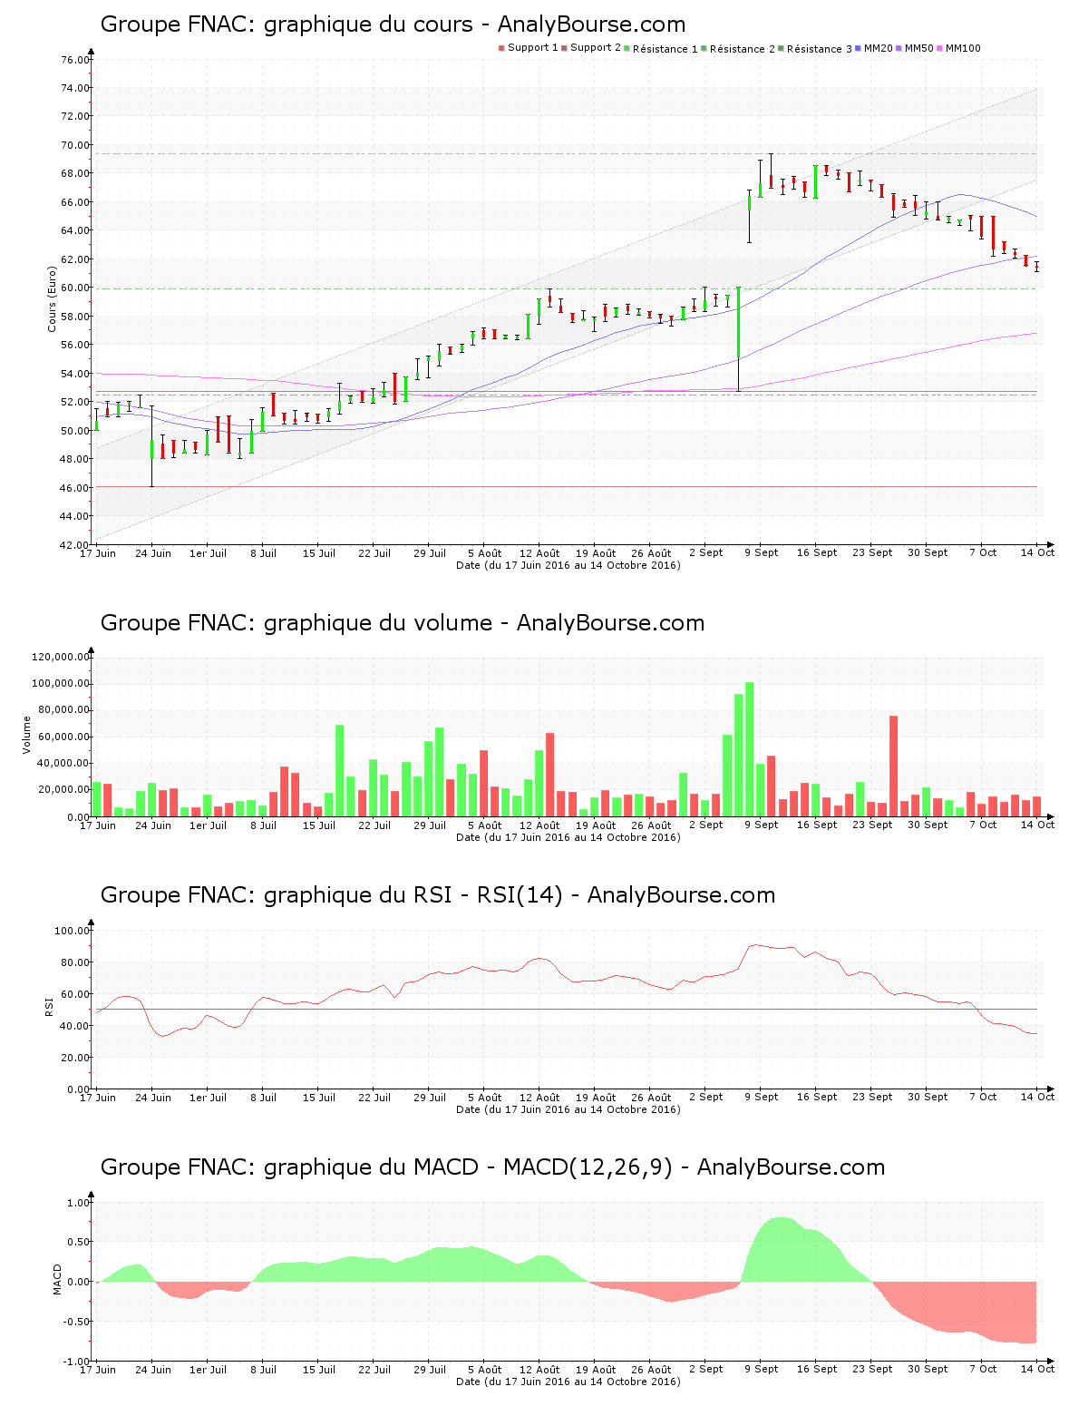Image resolution: width=1088 pixels, height=1406 pixels.
Task: Click the -0.50 value on MACD axis
Action: click(76, 1322)
